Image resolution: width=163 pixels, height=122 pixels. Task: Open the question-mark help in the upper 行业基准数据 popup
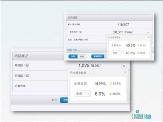click(x=123, y=37)
